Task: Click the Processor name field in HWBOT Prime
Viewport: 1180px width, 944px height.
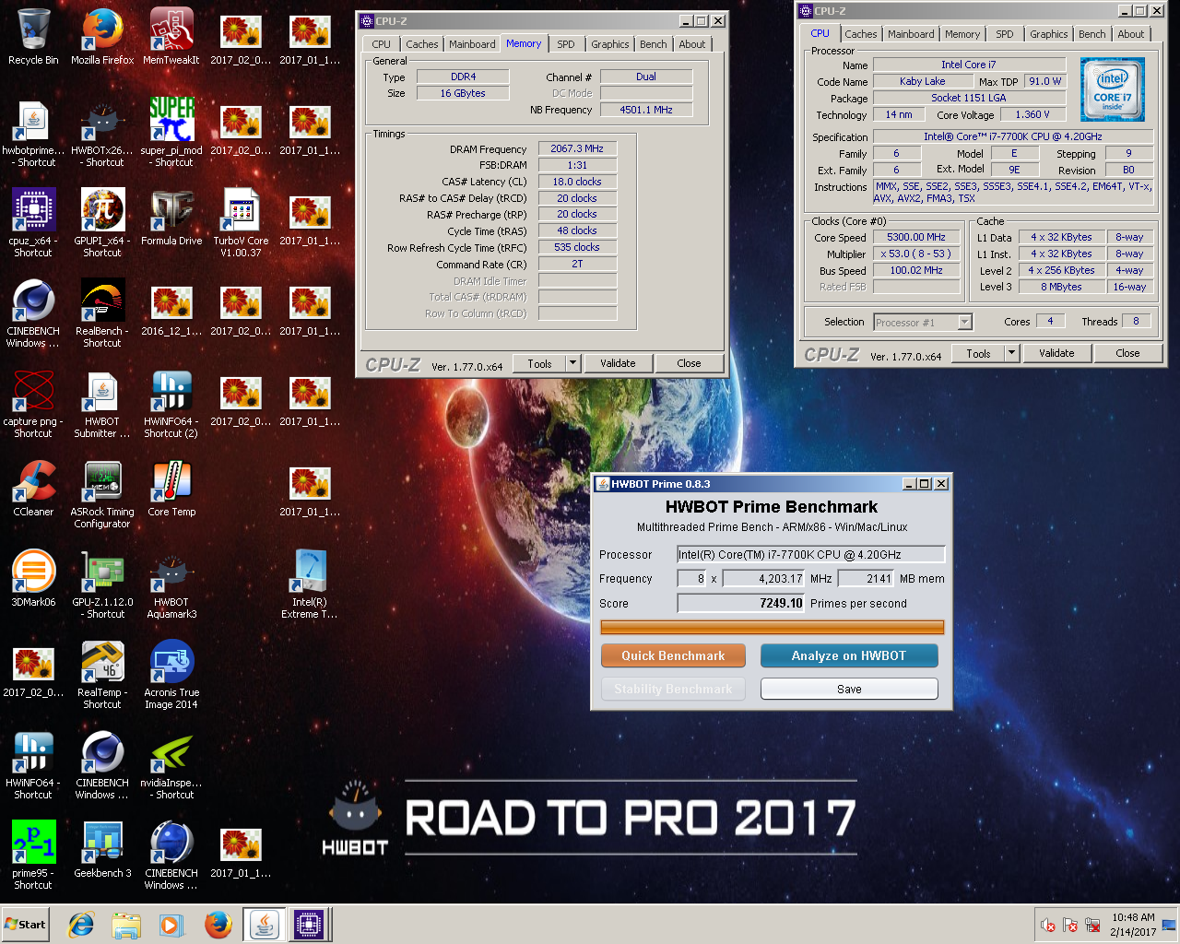Action: 811,555
